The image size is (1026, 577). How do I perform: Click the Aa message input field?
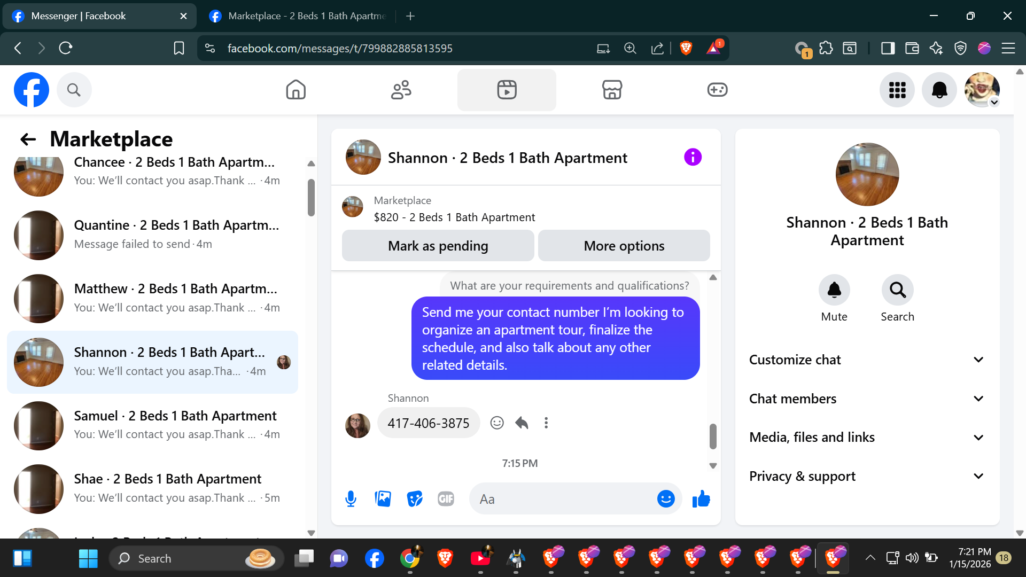click(x=561, y=499)
